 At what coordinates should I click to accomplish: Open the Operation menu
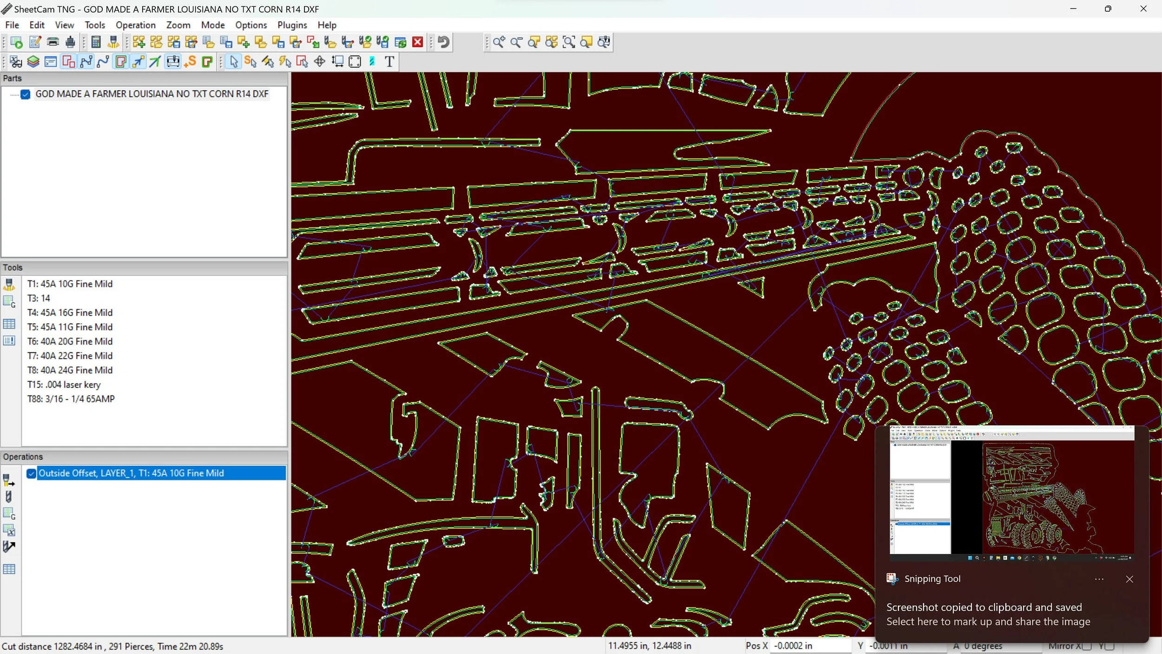135,25
